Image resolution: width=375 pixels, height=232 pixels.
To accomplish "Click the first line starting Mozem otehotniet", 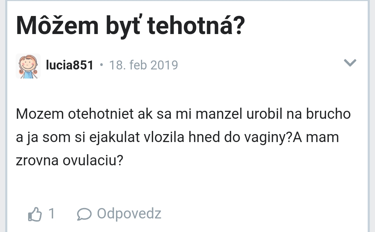I will (183, 114).
